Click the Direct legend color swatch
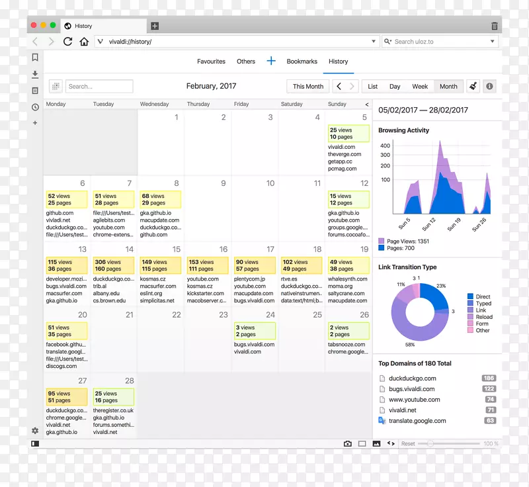Image resolution: width=529 pixels, height=487 pixels. (470, 296)
